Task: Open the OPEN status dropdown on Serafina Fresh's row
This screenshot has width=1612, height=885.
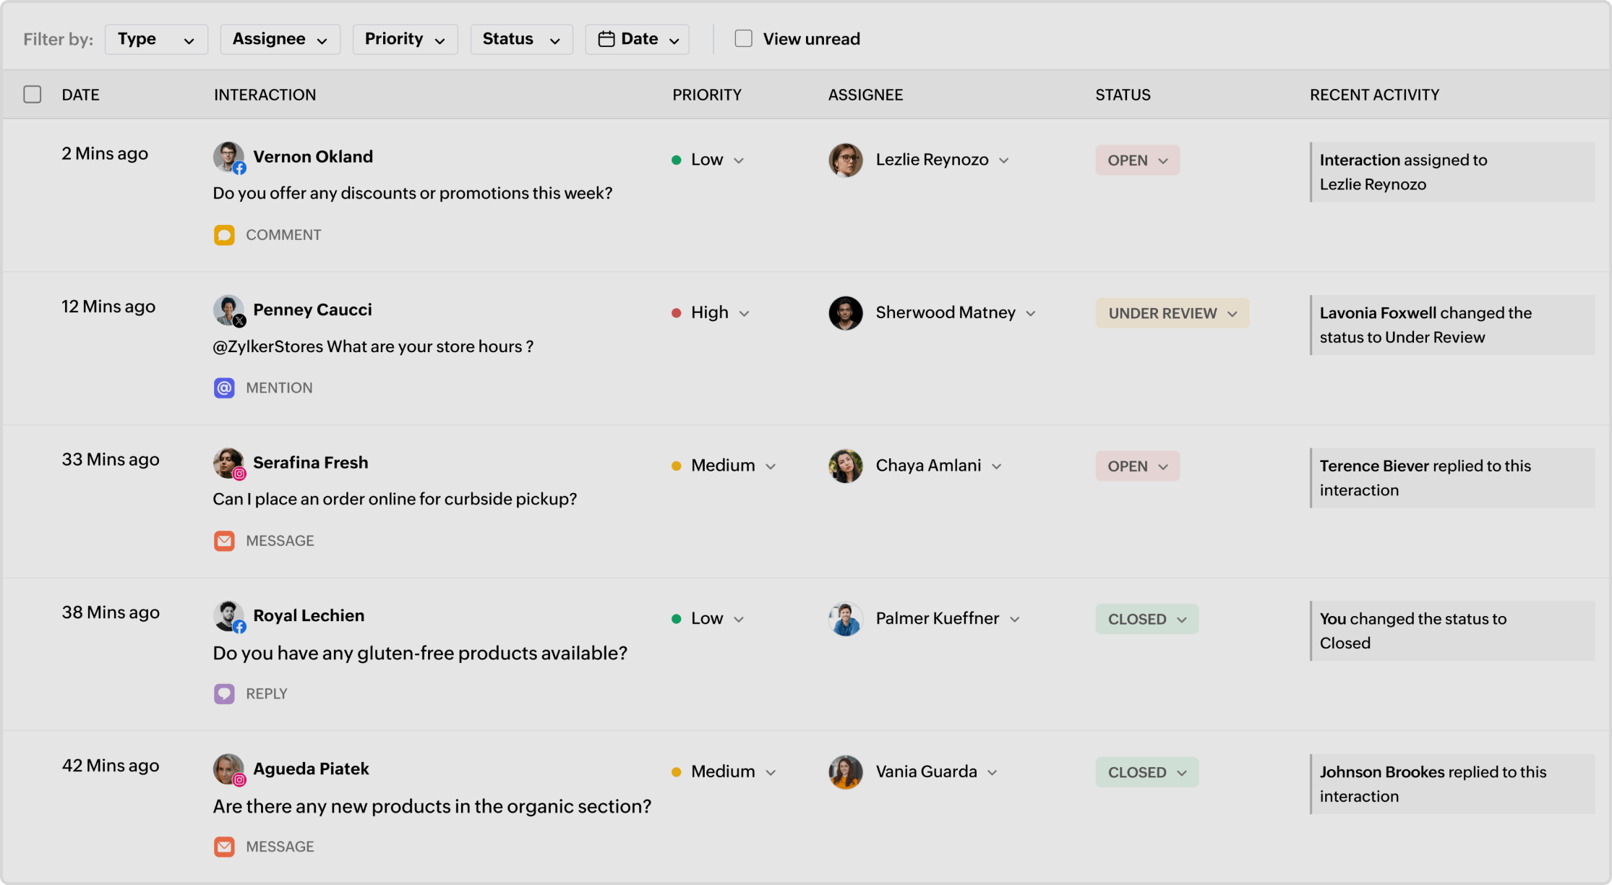Action: [x=1137, y=466]
